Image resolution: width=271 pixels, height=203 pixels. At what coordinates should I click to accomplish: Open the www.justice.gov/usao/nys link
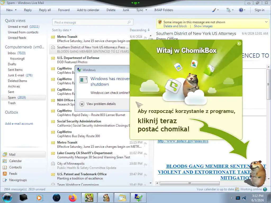(x=183, y=141)
